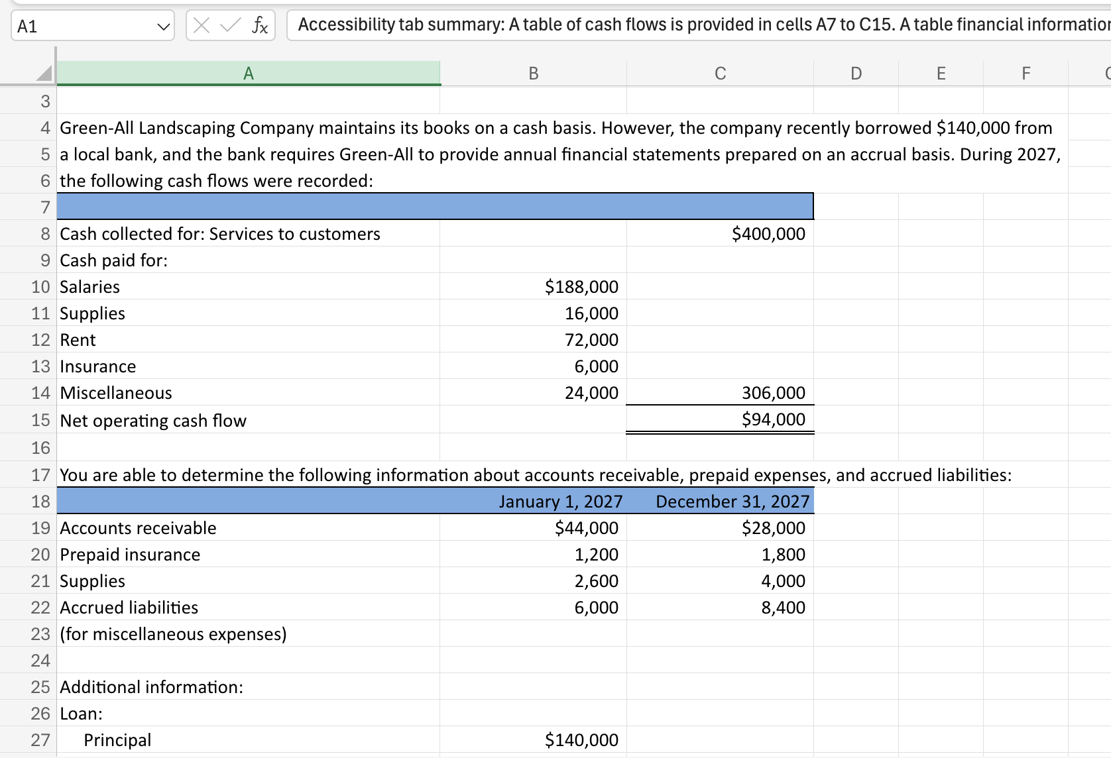Viewport: 1111px width, 758px height.
Task: Select column header B
Action: pos(532,73)
